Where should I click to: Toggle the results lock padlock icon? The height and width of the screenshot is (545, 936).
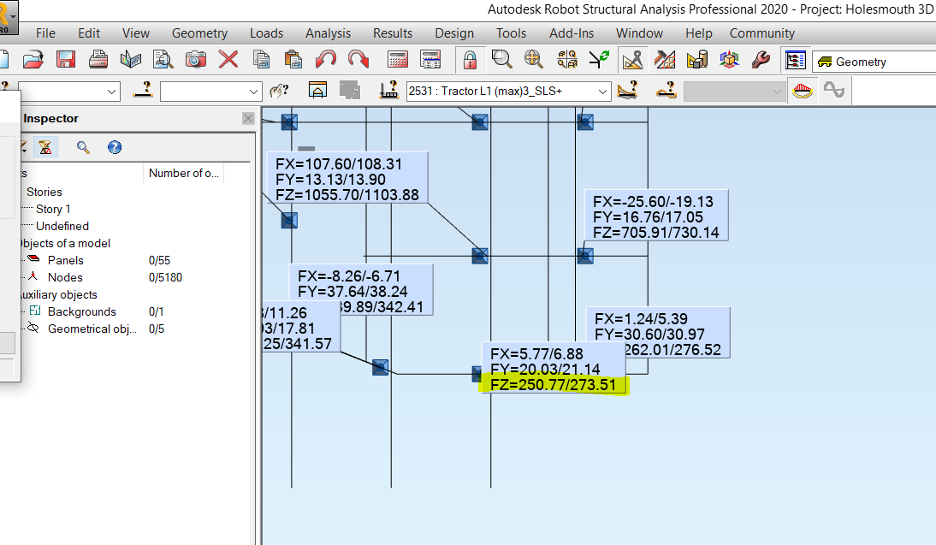point(471,60)
